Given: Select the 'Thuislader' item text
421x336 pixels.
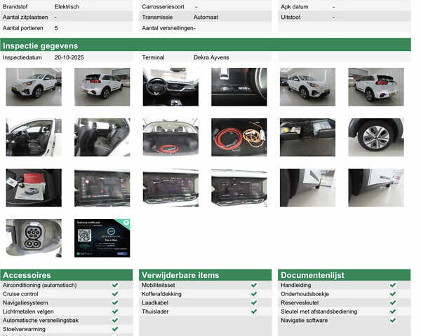Looking at the screenshot, I should pos(155,311).
